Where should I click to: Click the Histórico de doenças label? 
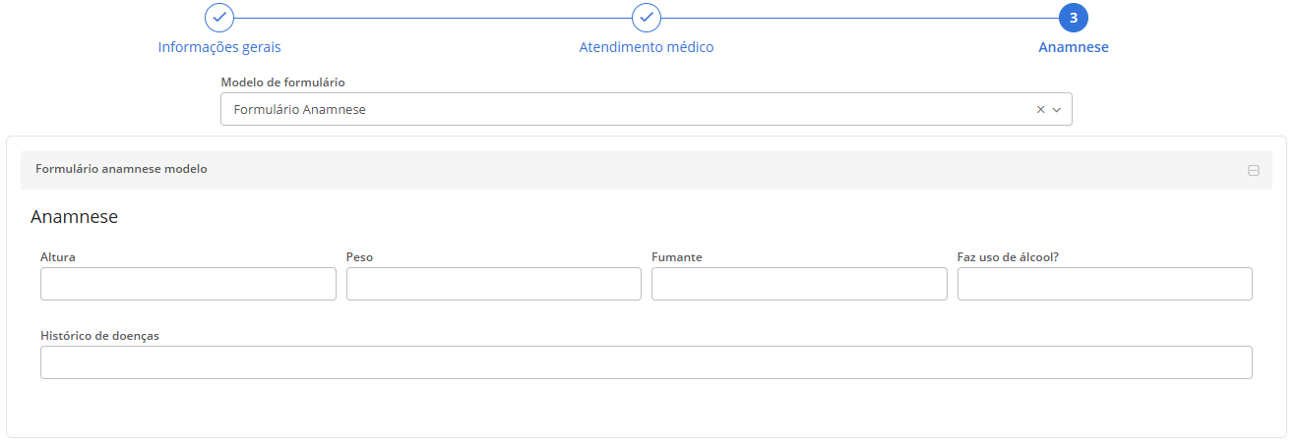click(99, 336)
